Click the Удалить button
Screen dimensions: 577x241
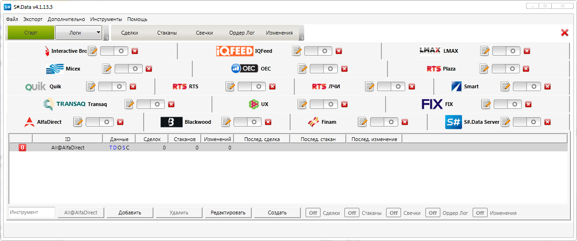coord(179,213)
